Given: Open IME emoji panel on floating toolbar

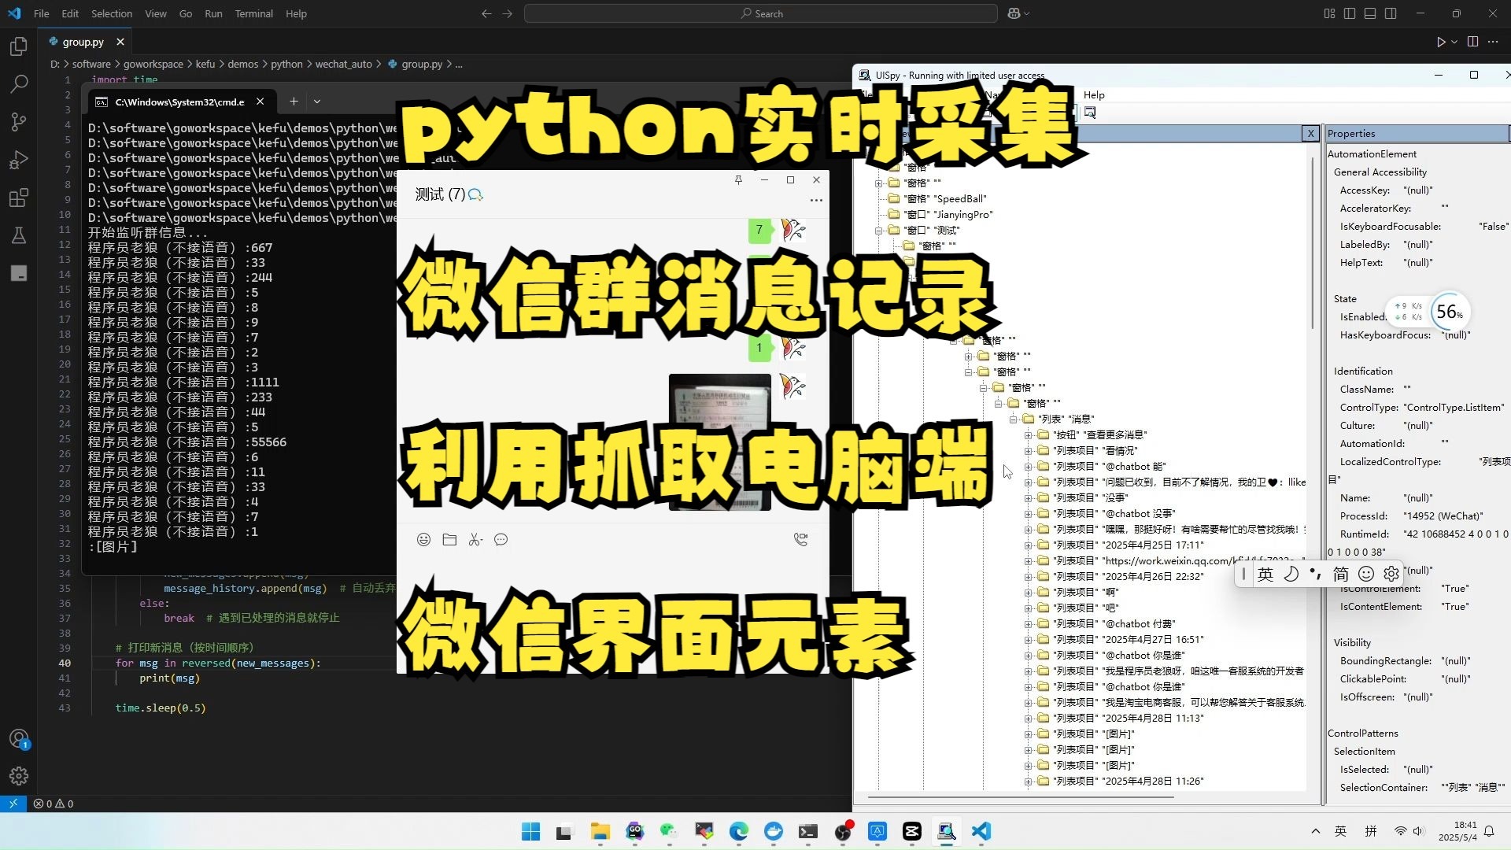Looking at the screenshot, I should point(1366,575).
